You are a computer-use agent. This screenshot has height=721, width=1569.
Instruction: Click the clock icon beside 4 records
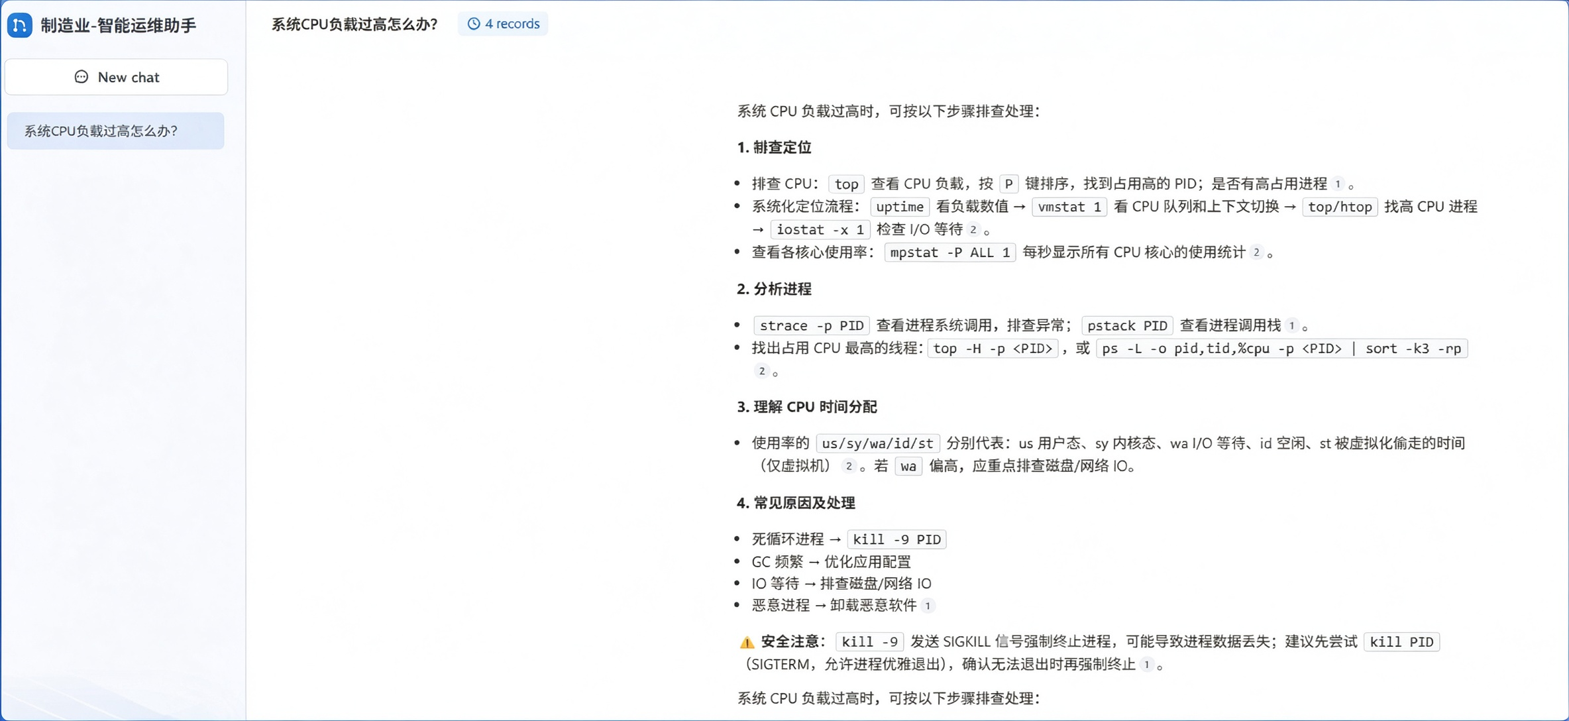(474, 24)
